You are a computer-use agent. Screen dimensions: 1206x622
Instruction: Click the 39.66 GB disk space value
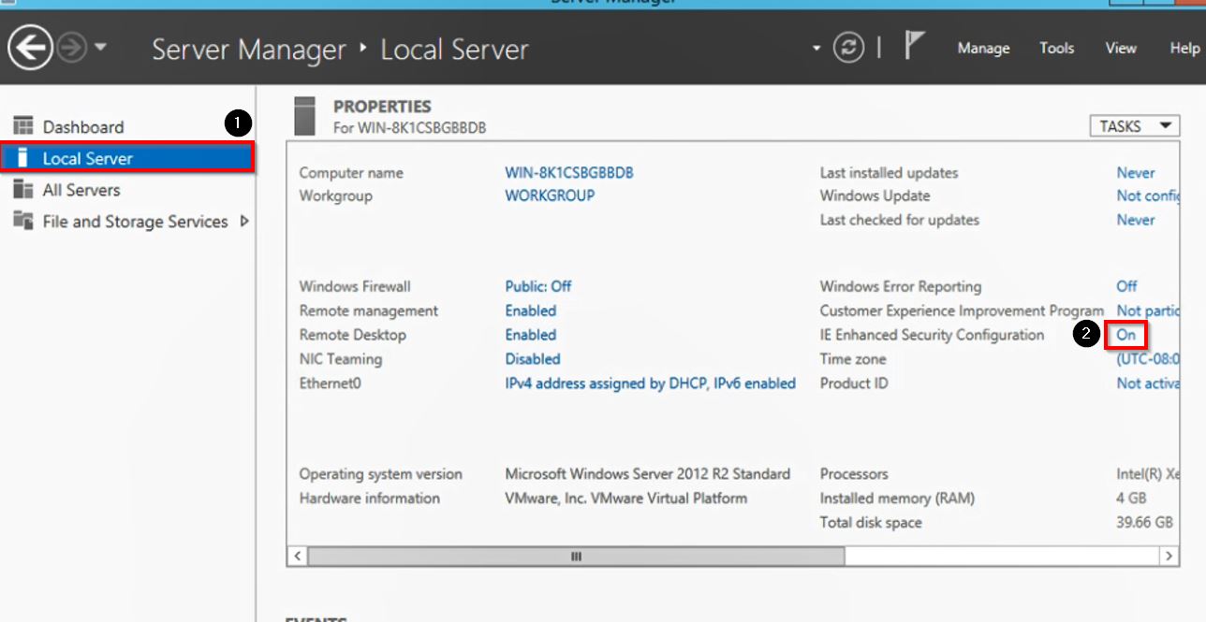(x=1144, y=523)
